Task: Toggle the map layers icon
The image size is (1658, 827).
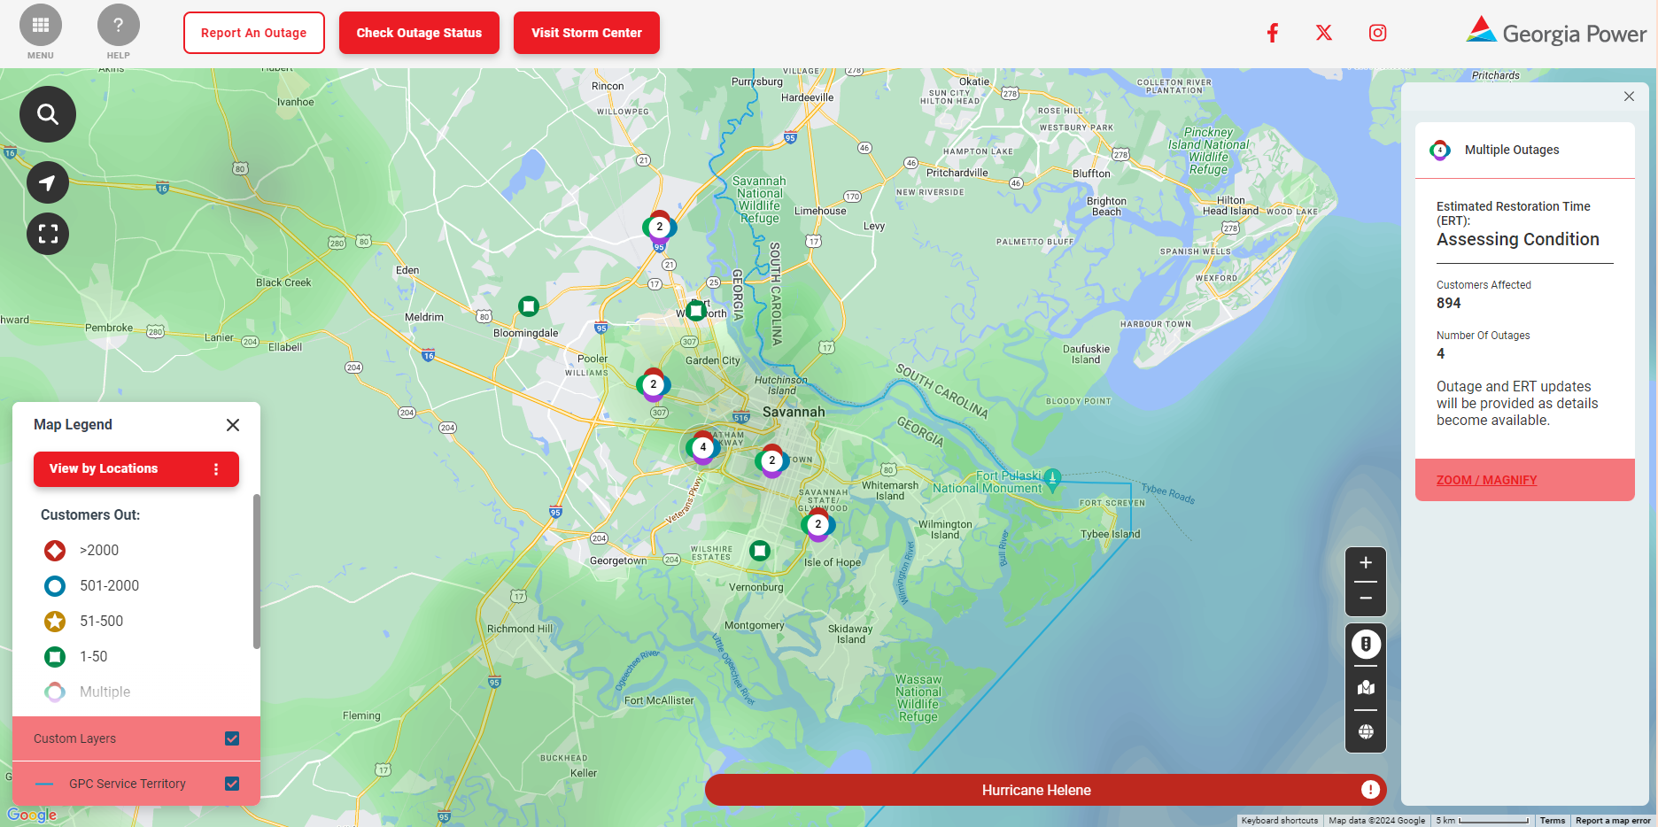Action: coord(1366,688)
